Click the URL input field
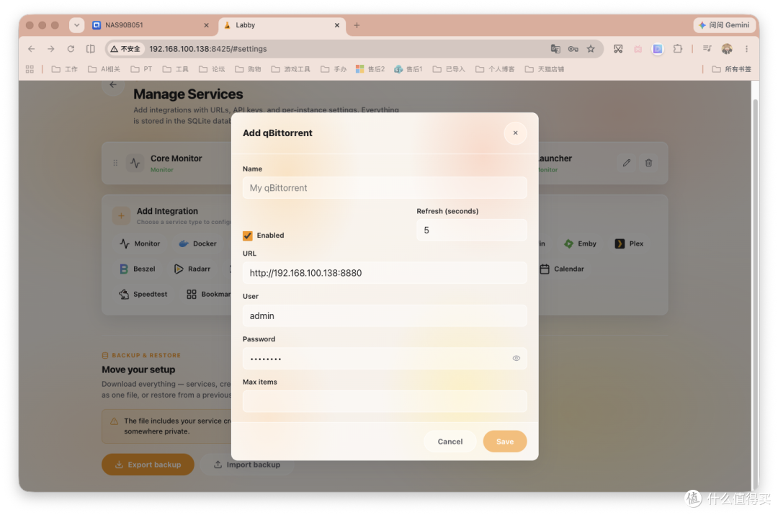The width and height of the screenshot is (778, 515). (385, 273)
